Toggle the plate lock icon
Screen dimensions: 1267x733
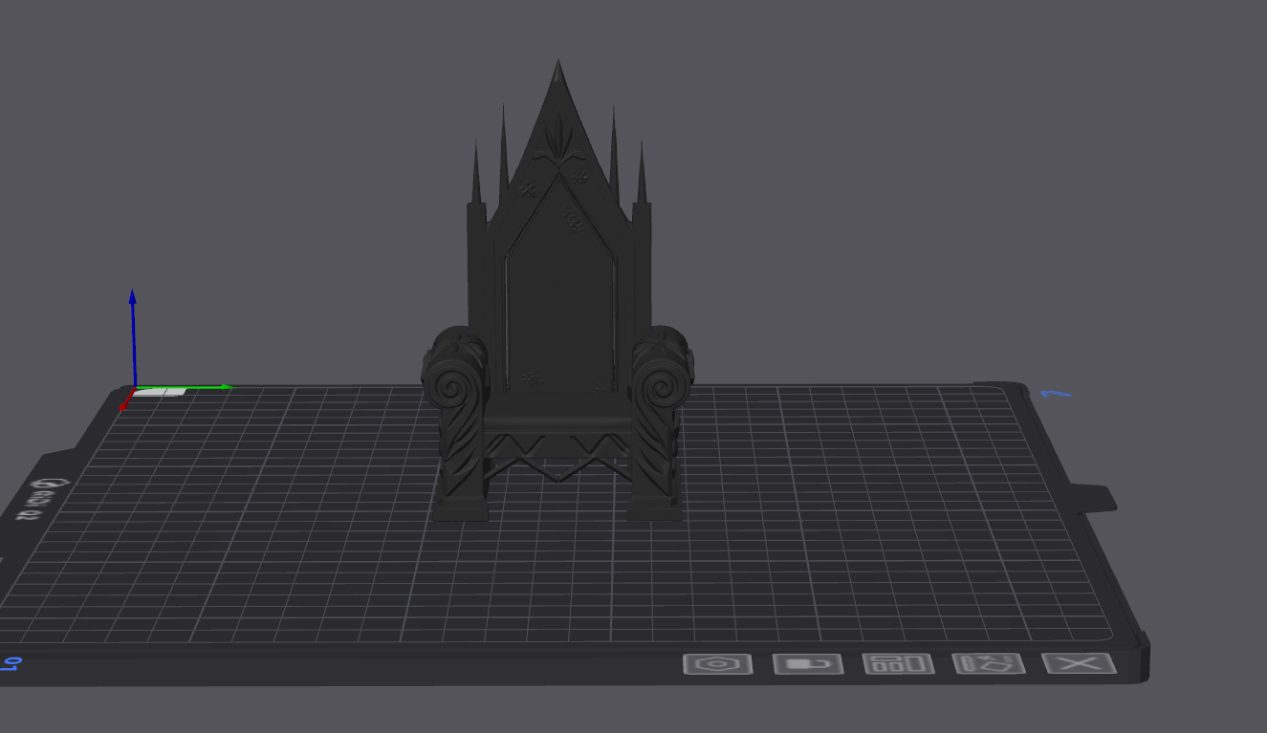click(x=808, y=663)
